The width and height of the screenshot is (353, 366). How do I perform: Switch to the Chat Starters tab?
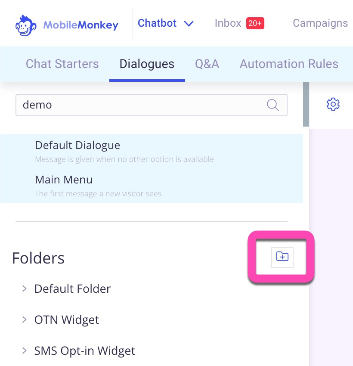(x=62, y=64)
